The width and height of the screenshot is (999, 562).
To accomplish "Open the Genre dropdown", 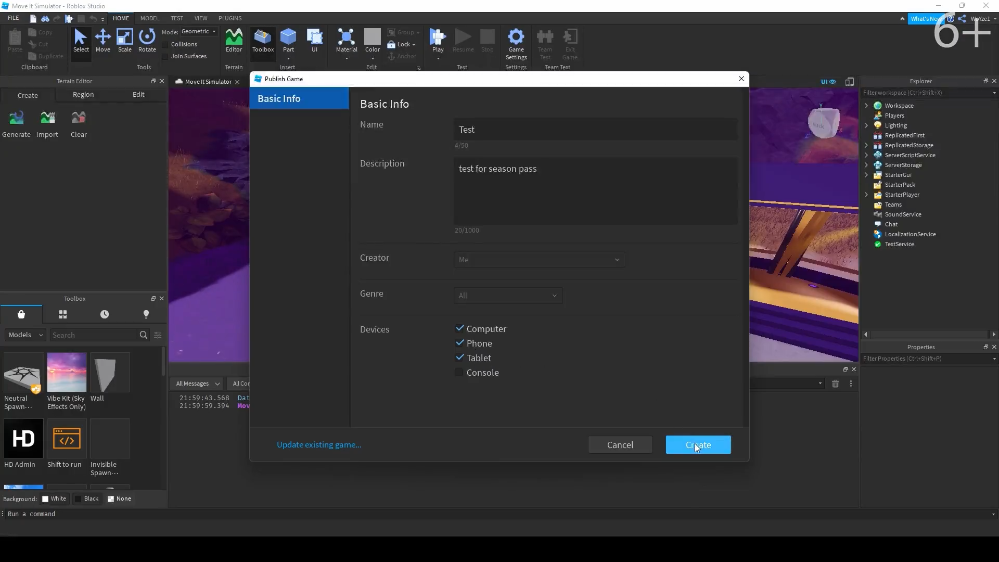I will (x=508, y=296).
